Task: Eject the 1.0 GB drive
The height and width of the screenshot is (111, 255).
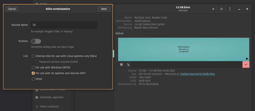Action: (213, 9)
